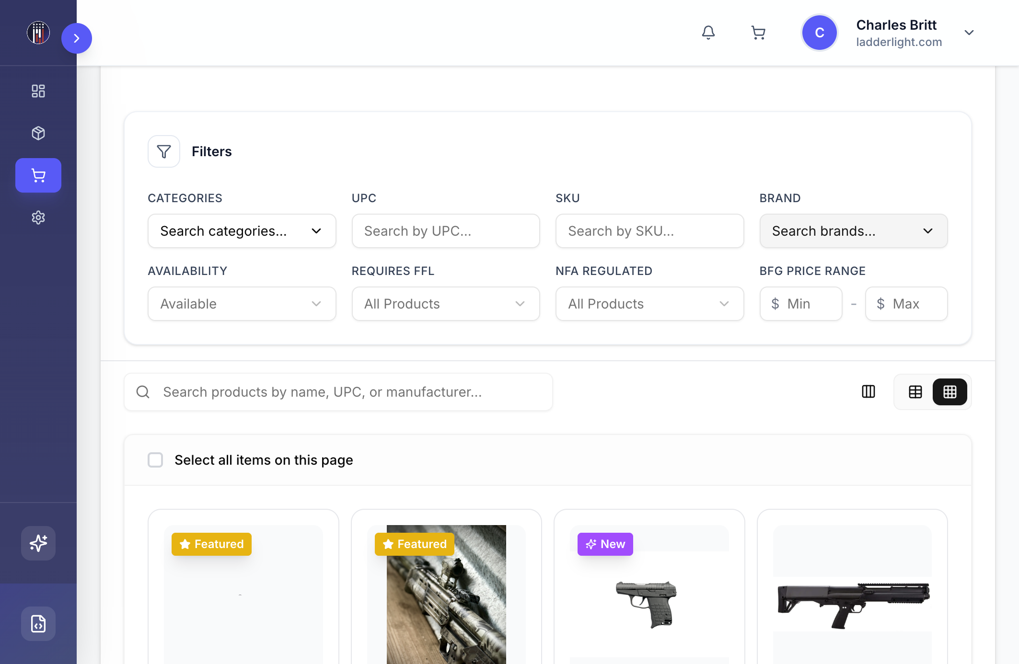Image resolution: width=1019 pixels, height=664 pixels.
Task: Click the Max price input
Action: (x=906, y=304)
